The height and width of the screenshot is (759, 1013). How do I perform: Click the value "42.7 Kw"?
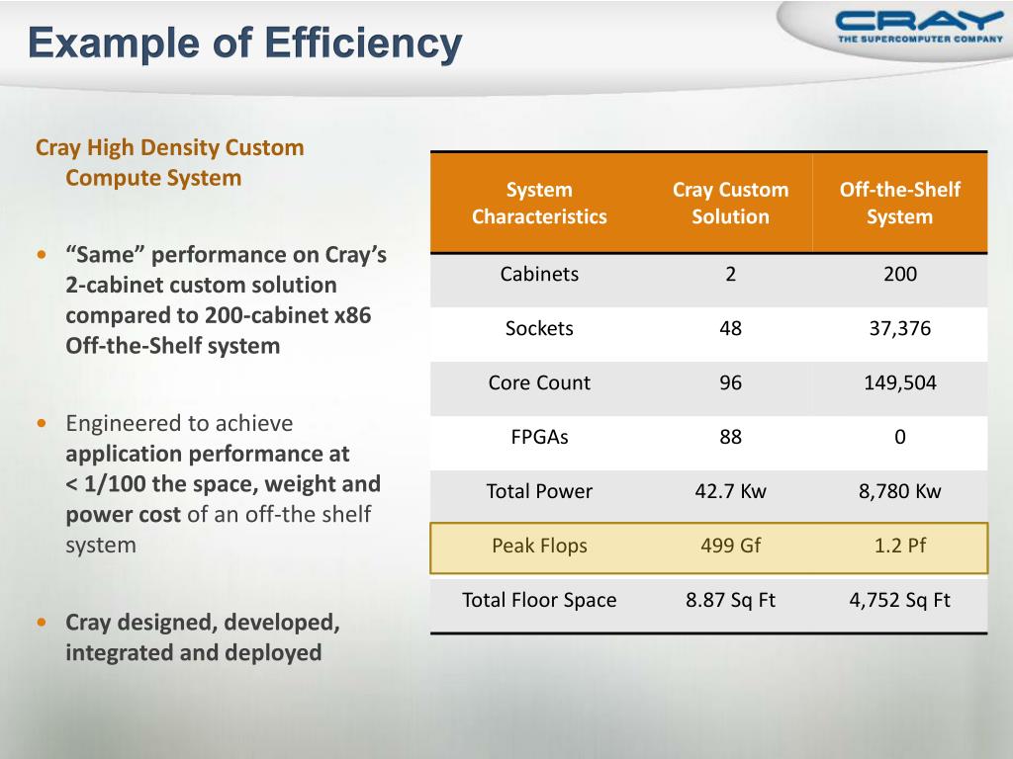pos(731,491)
